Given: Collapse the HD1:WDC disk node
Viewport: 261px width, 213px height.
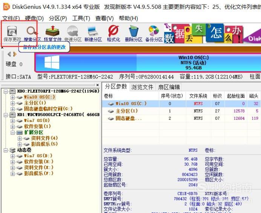Looking at the screenshot, I should point(6,115).
